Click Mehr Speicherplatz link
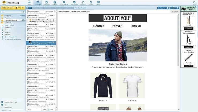This screenshot has width=198, height=112. tap(81, 8)
